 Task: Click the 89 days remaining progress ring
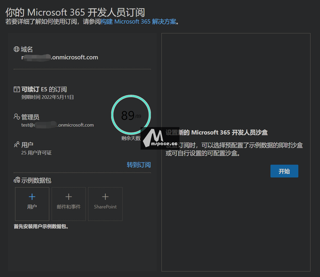click(131, 115)
